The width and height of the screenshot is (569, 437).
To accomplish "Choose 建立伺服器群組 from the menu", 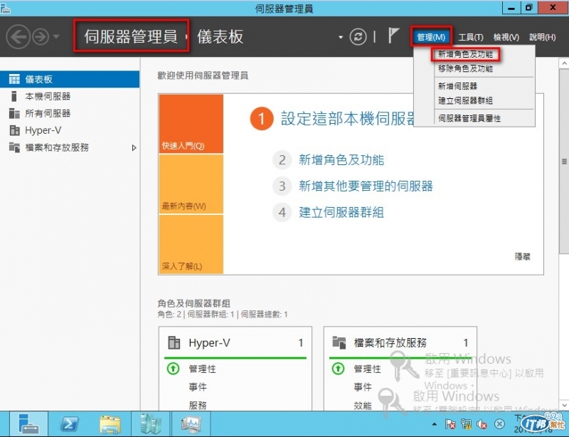I will (x=466, y=100).
